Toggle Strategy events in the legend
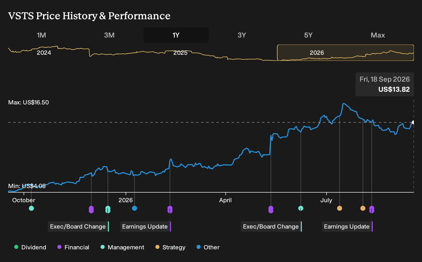The height and width of the screenshot is (262, 422). 170,247
